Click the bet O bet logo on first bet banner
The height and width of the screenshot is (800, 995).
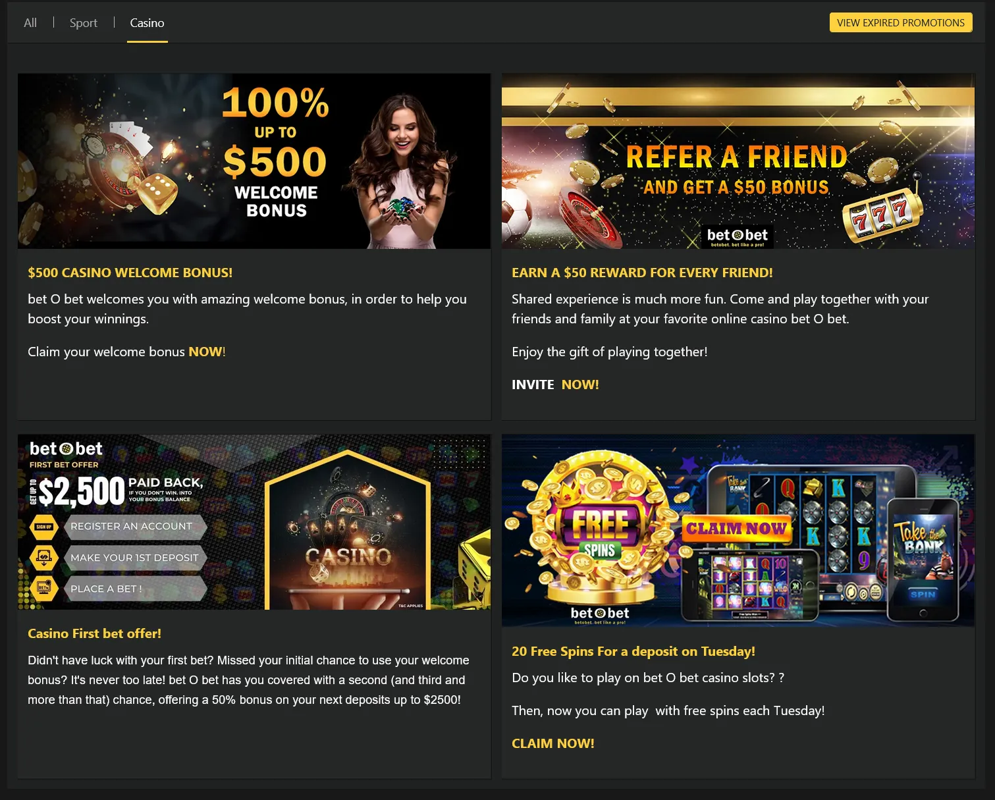(66, 449)
